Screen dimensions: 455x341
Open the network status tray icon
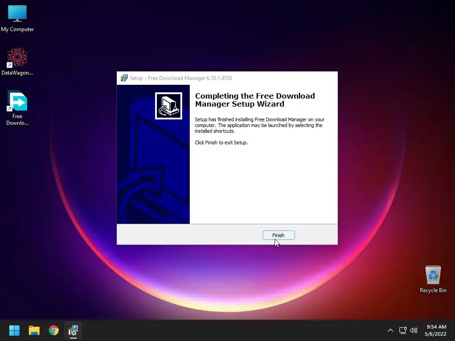pos(403,330)
